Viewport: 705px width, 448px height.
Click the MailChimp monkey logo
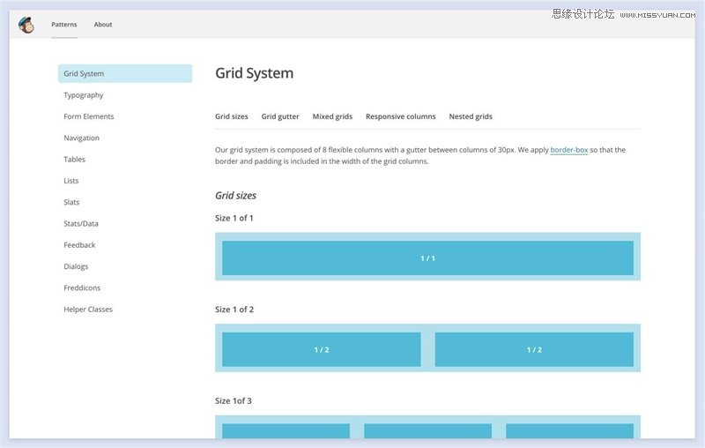[26, 25]
